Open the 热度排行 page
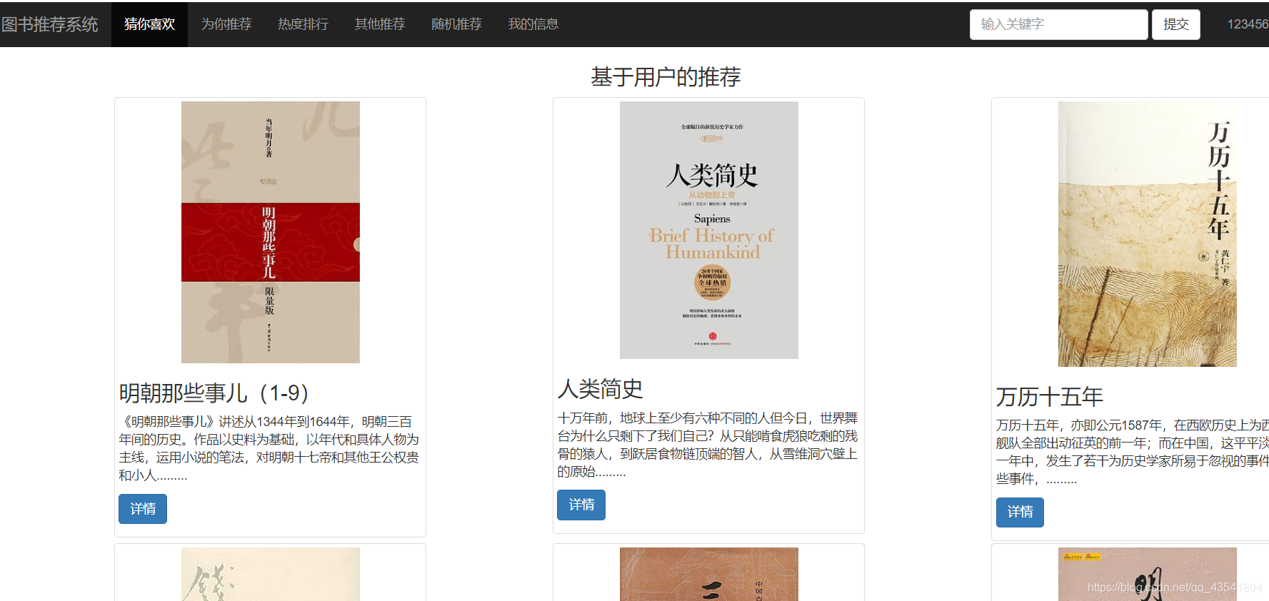 click(x=303, y=24)
